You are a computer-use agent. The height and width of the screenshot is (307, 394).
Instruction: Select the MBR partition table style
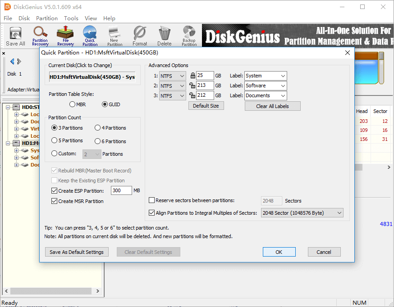click(x=73, y=104)
